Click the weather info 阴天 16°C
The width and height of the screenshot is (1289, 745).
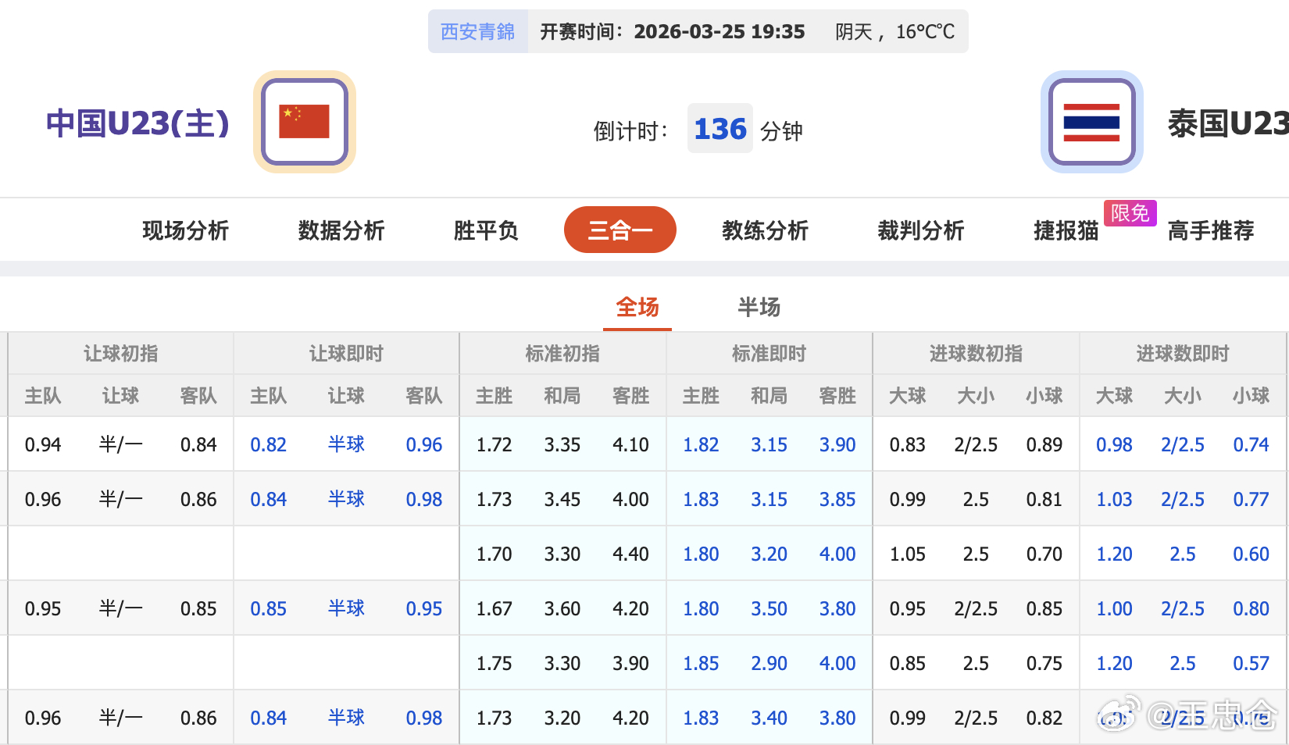tap(895, 32)
